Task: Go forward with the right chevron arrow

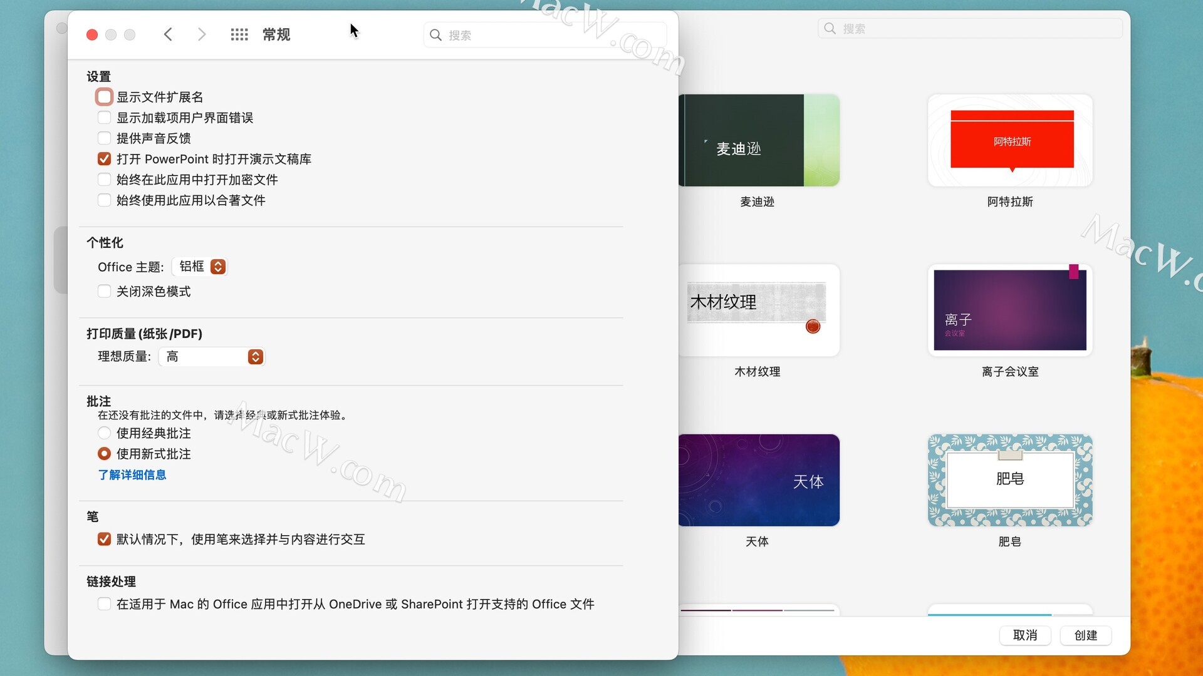Action: [x=201, y=34]
